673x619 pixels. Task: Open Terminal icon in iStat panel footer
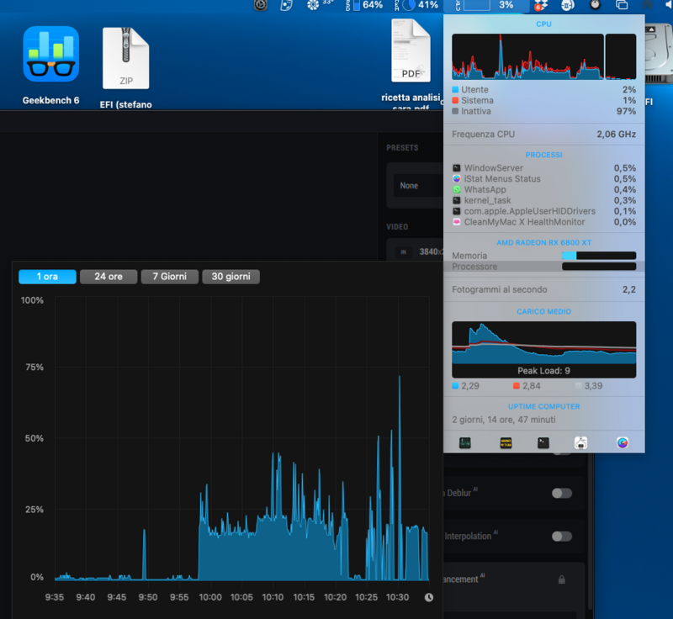[x=543, y=442]
